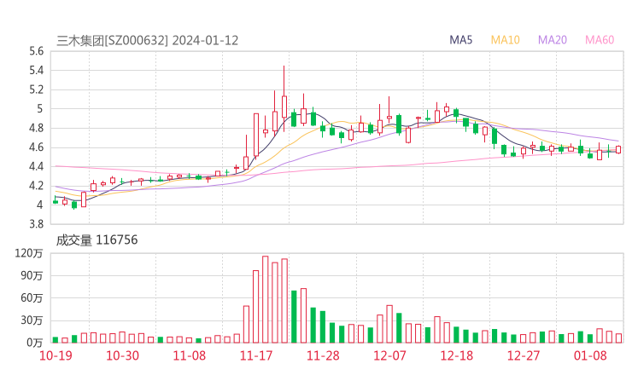The height and width of the screenshot is (375, 632).
Task: Click the 成交量 116756 volume label
Action: pos(97,240)
